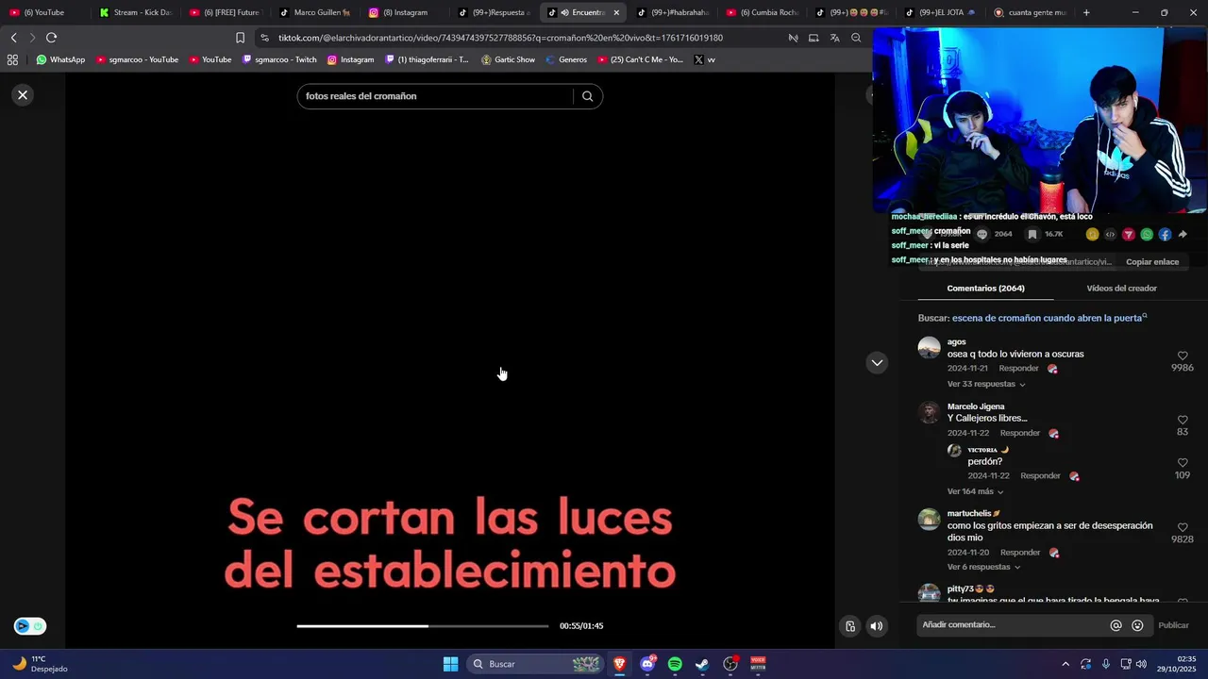This screenshot has width=1208, height=679.
Task: Reply to martuchelis's comment
Action: (x=1020, y=553)
